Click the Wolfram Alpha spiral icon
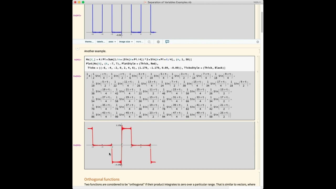This screenshot has width=336, height=189. (149, 42)
